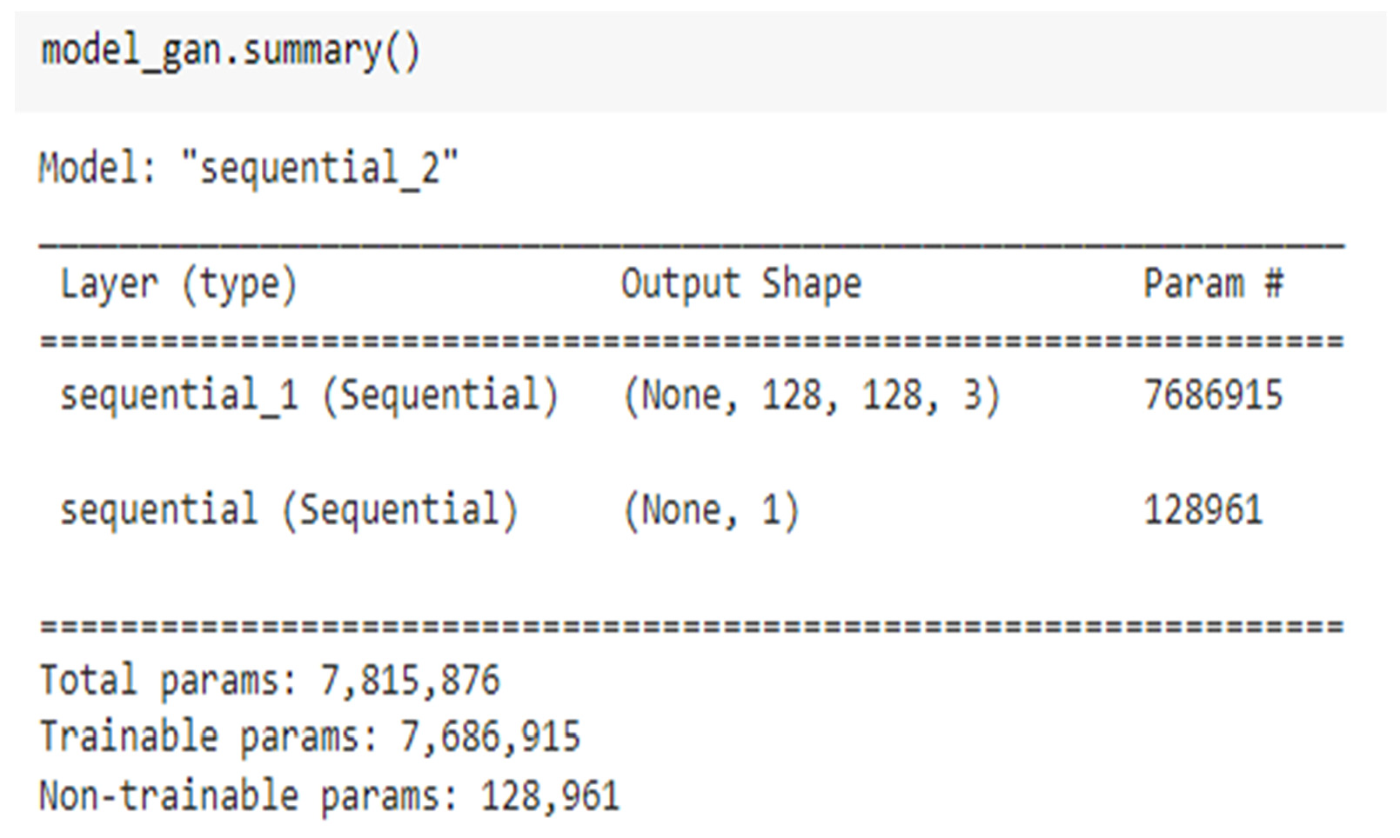The image size is (1400, 838).
Task: Click the Layer (type) column header
Action: (178, 284)
